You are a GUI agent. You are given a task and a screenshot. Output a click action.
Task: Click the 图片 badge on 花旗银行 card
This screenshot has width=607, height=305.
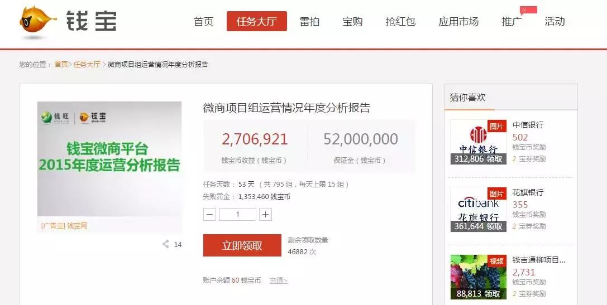[x=496, y=193]
